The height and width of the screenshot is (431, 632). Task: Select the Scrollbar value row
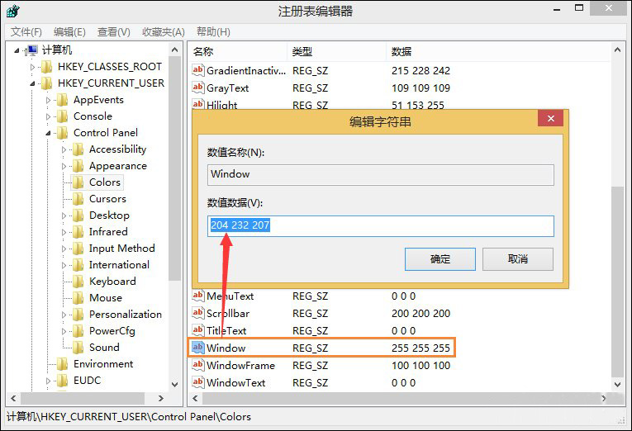321,314
